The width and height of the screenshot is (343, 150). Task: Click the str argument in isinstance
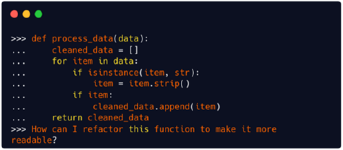182,73
